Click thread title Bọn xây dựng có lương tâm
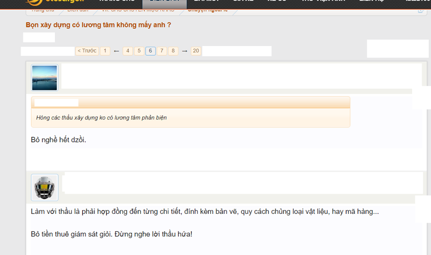431x255 pixels. coord(98,25)
